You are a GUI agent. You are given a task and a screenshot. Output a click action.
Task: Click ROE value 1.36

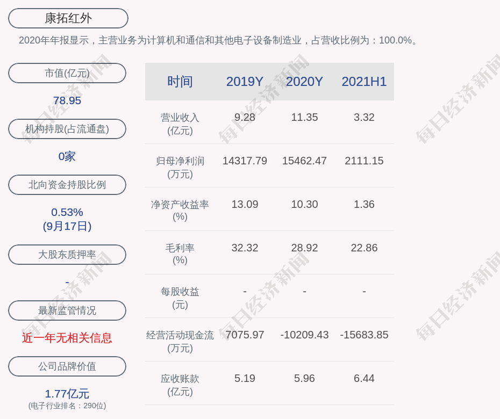pyautogui.click(x=364, y=204)
